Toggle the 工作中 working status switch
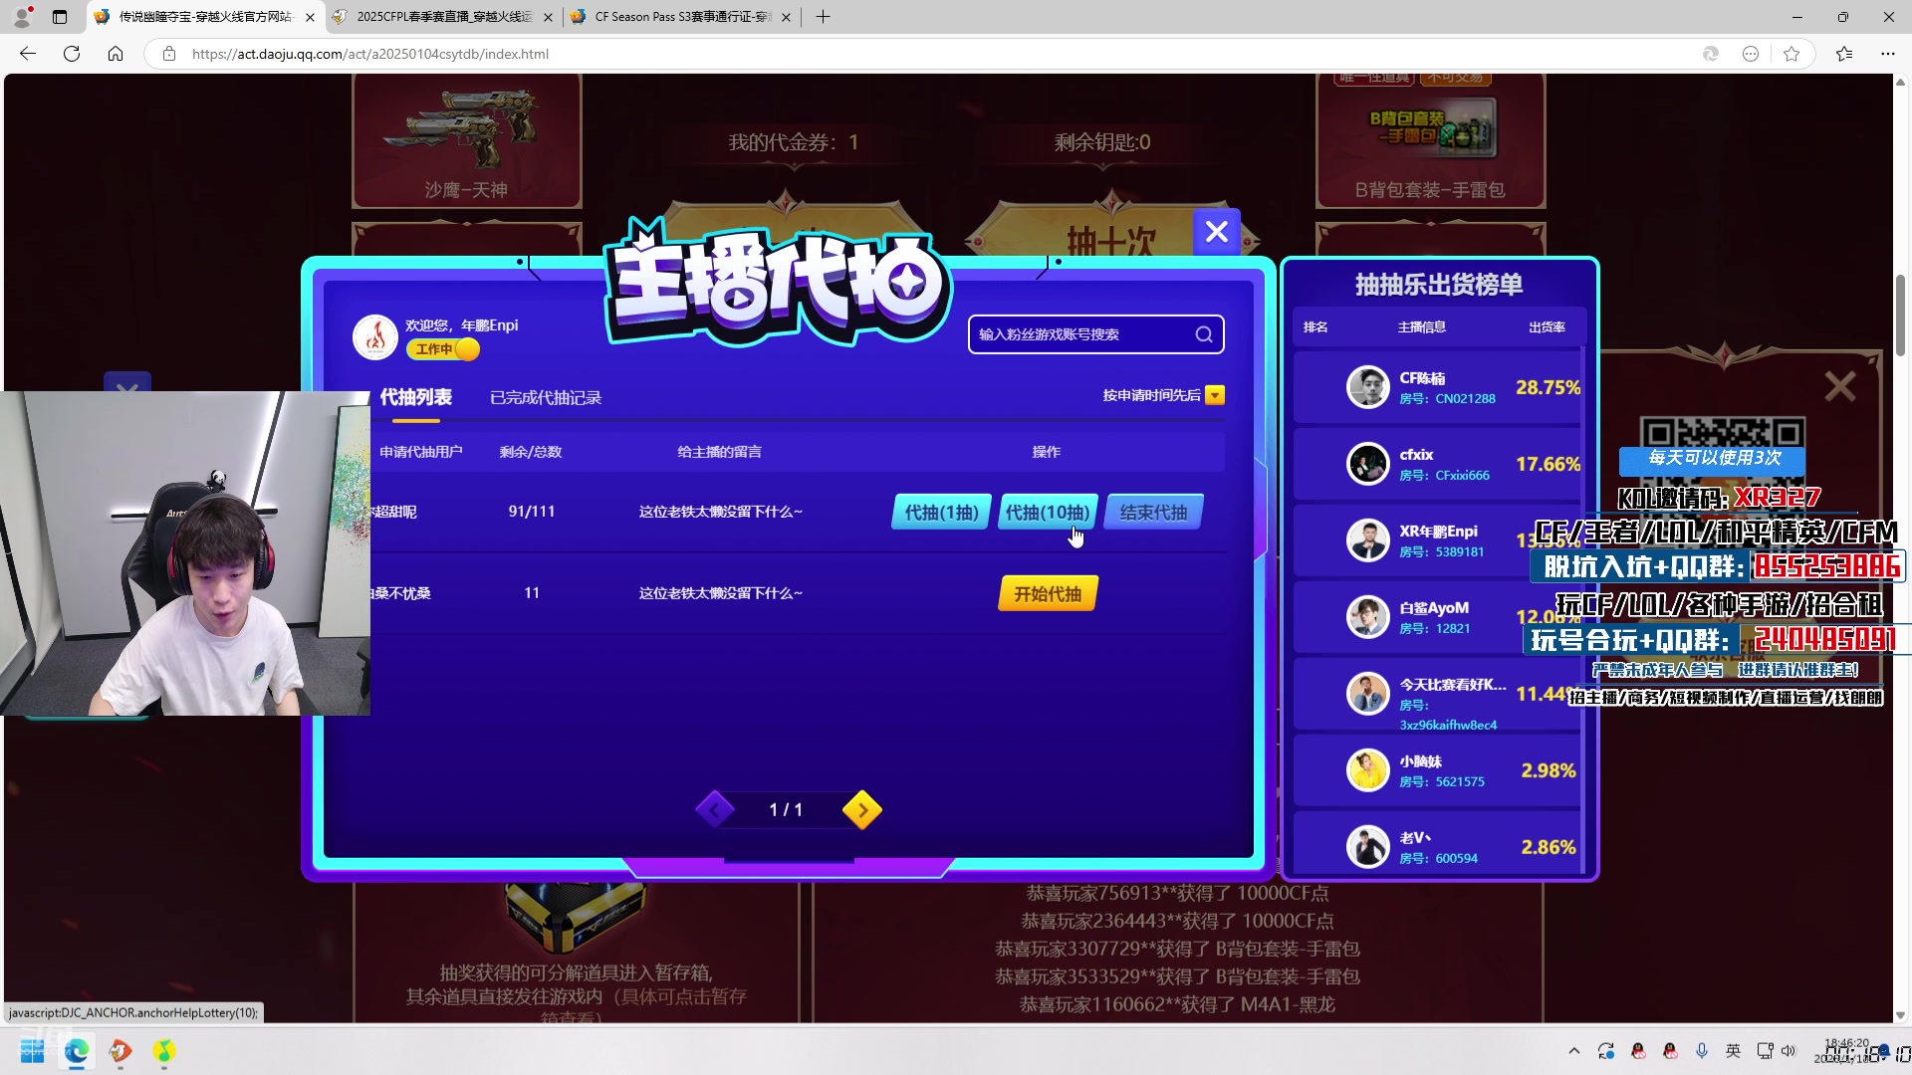Viewport: 1912px width, 1075px height. coord(444,349)
